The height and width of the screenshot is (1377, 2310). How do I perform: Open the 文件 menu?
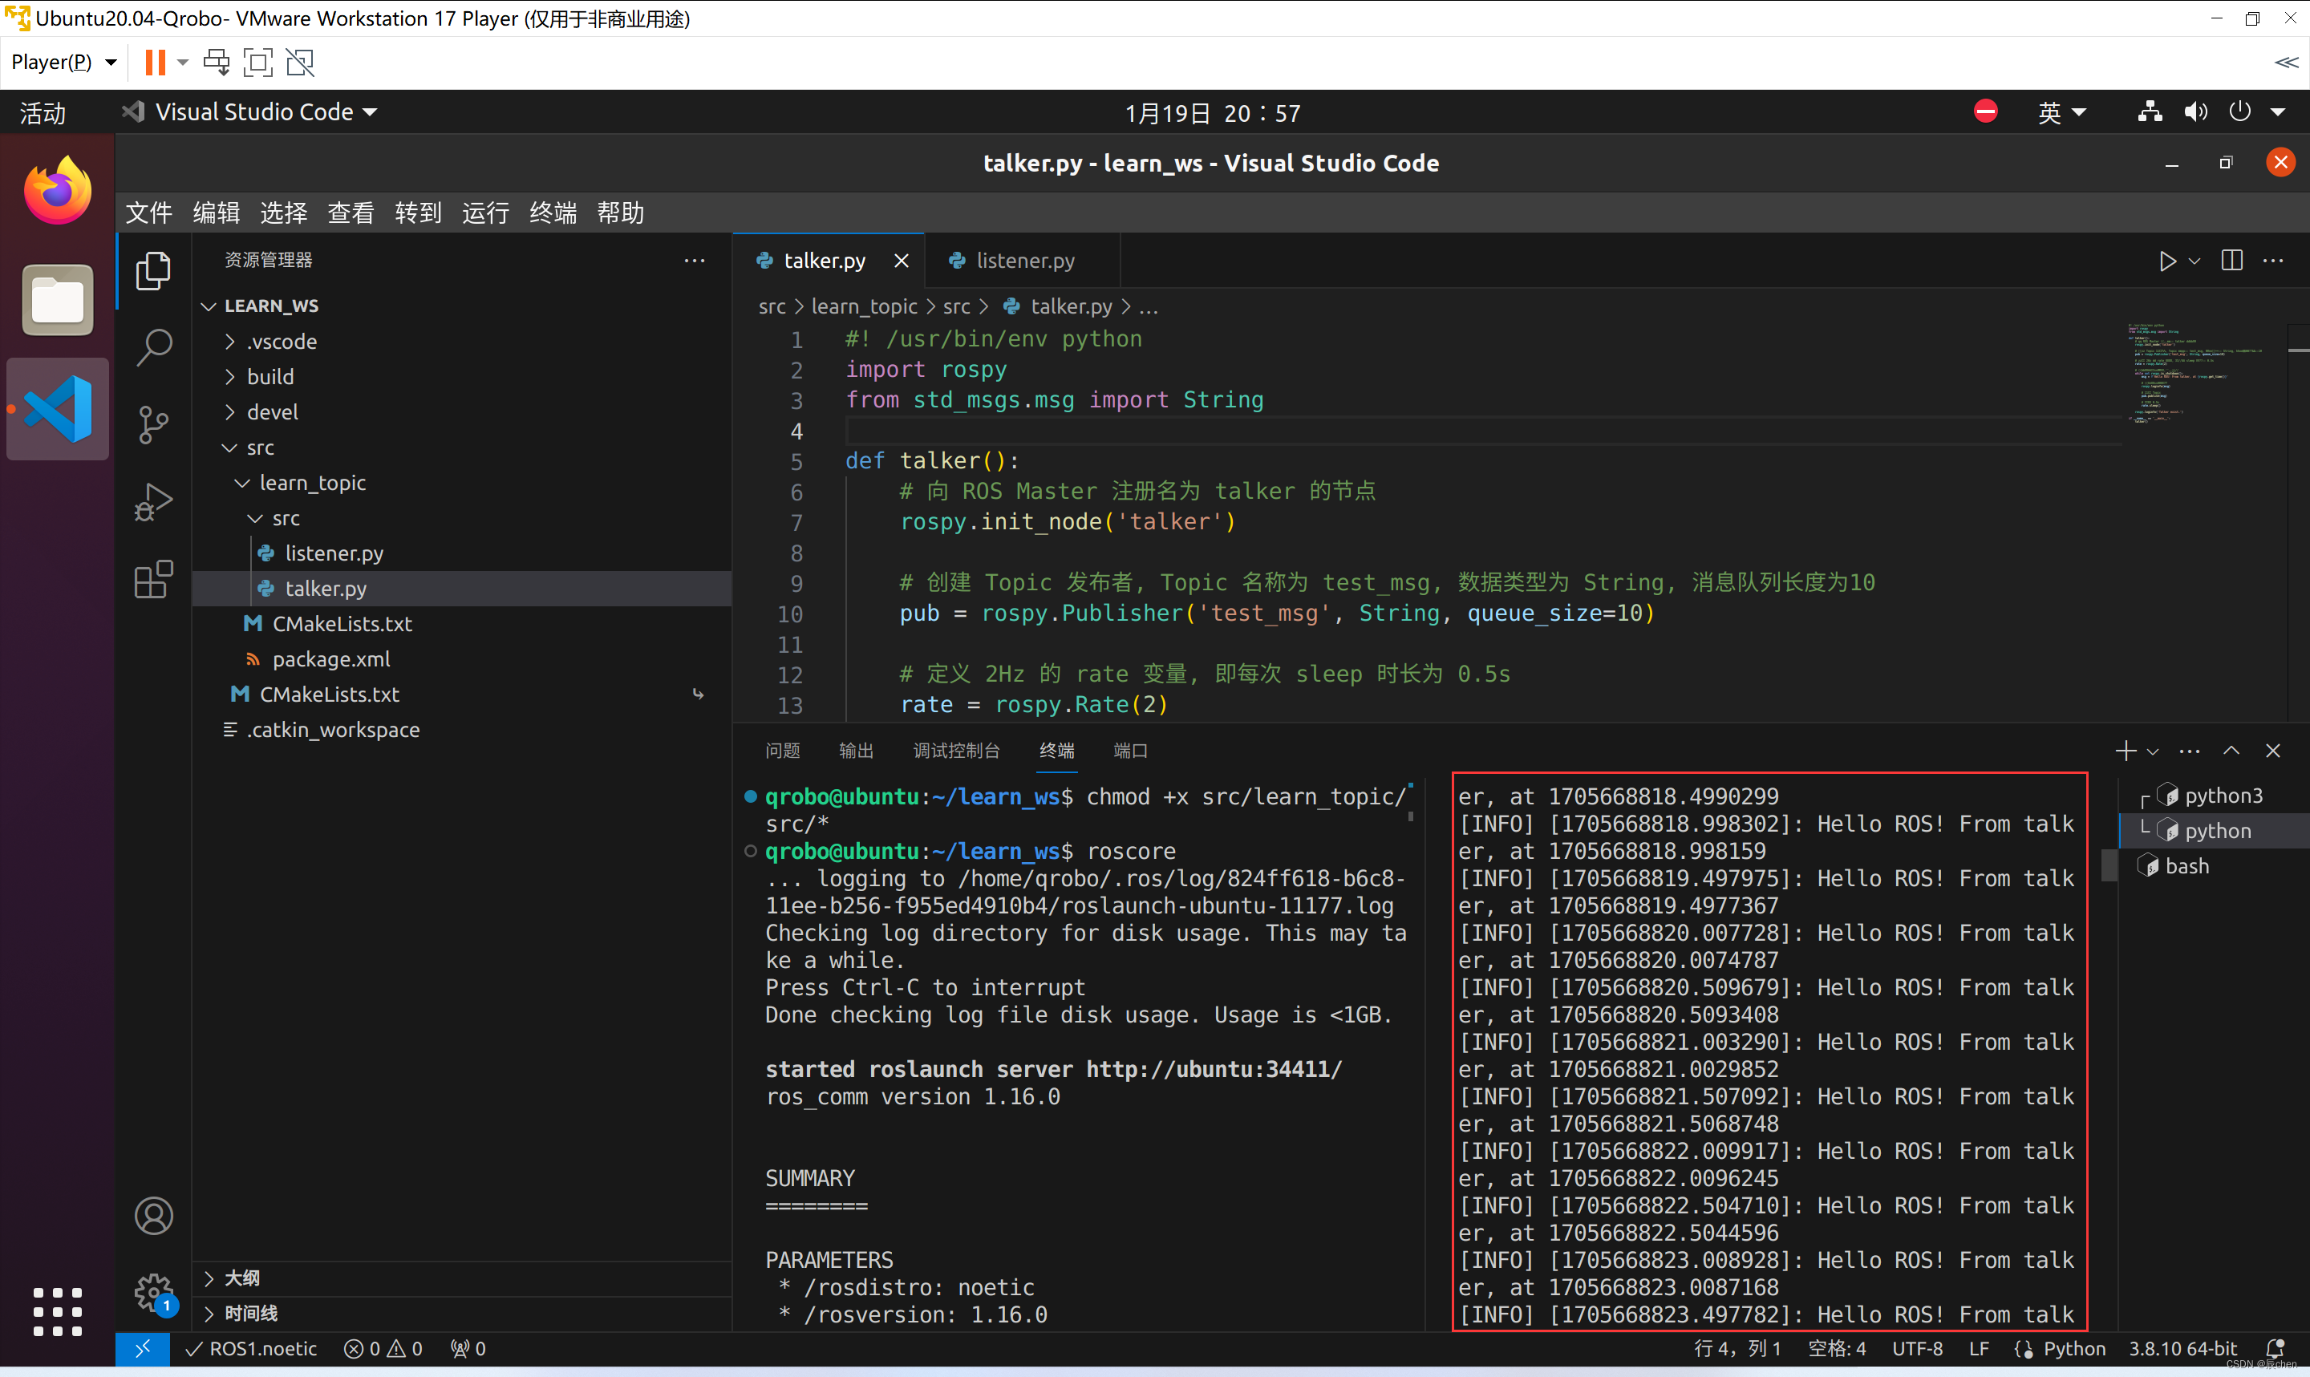[148, 213]
